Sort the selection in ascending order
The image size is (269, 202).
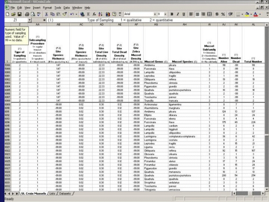click(100, 14)
